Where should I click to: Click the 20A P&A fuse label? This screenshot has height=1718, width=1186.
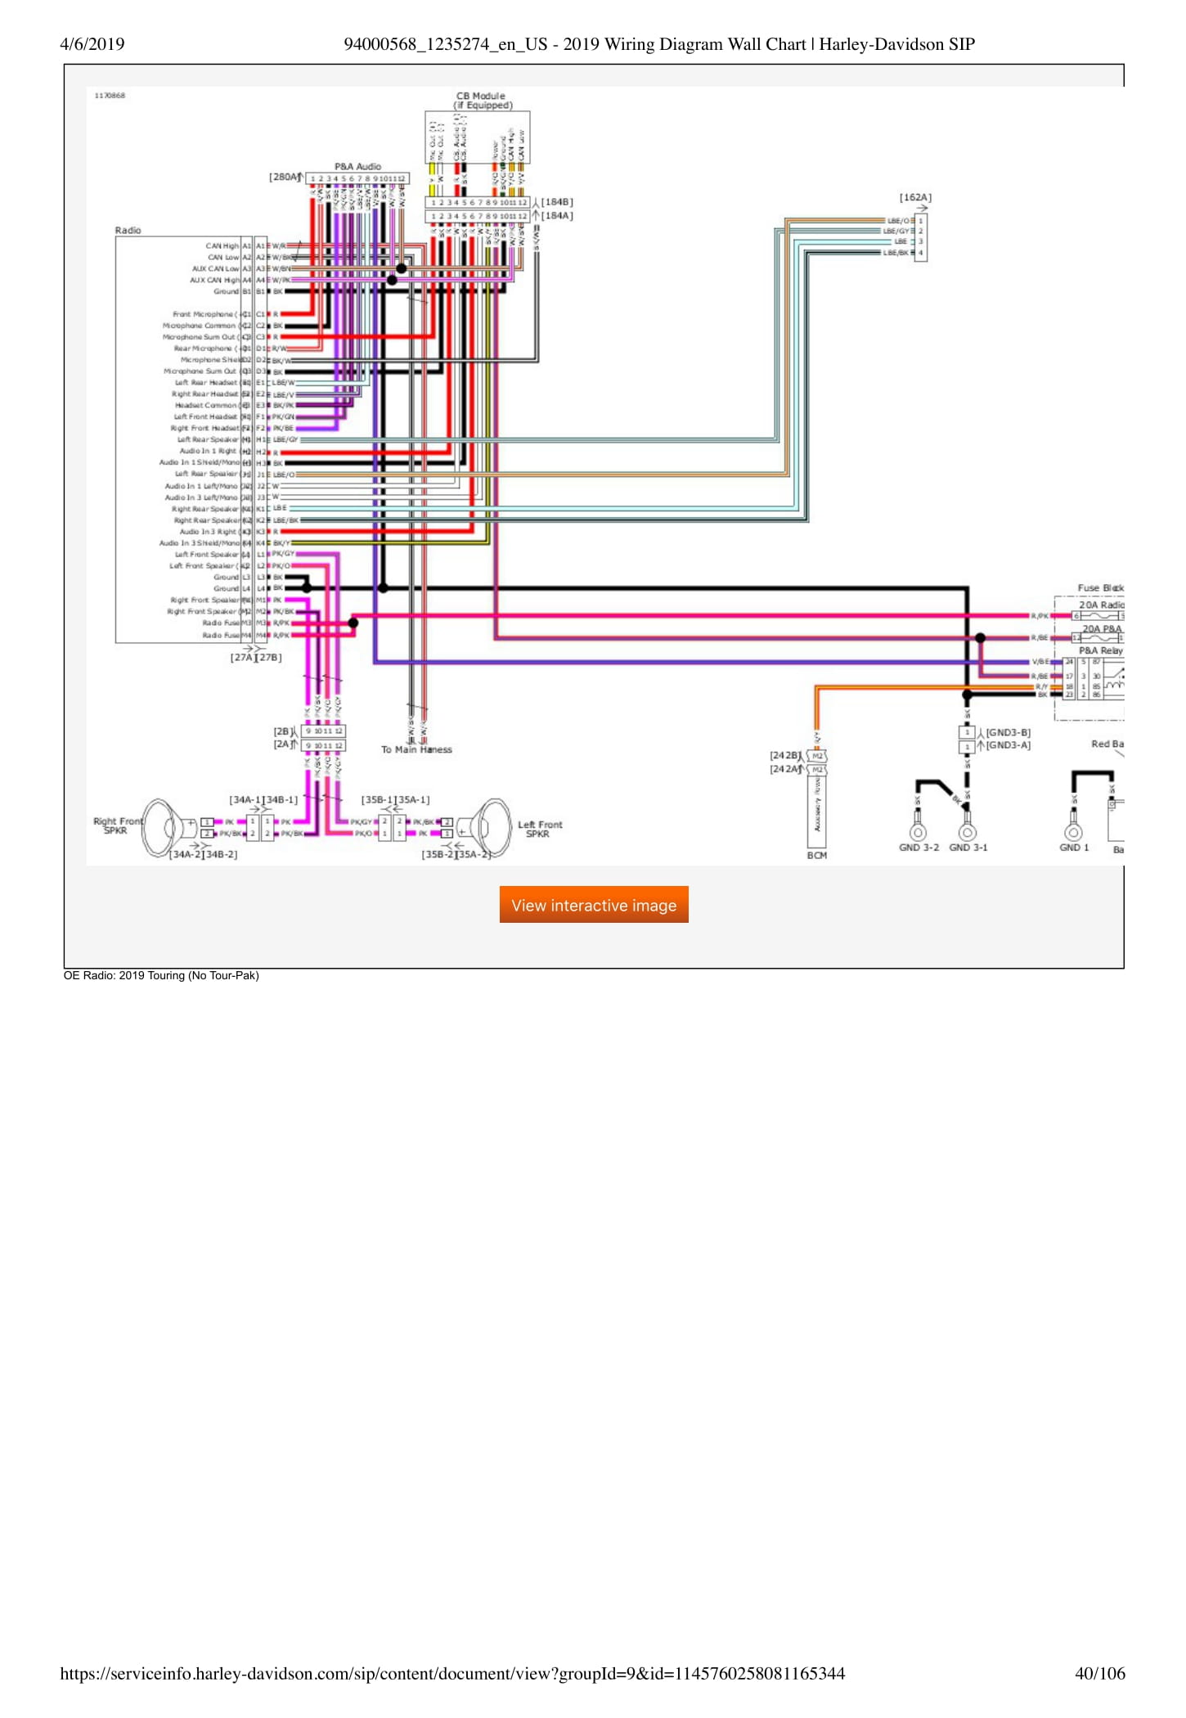[x=1102, y=628]
